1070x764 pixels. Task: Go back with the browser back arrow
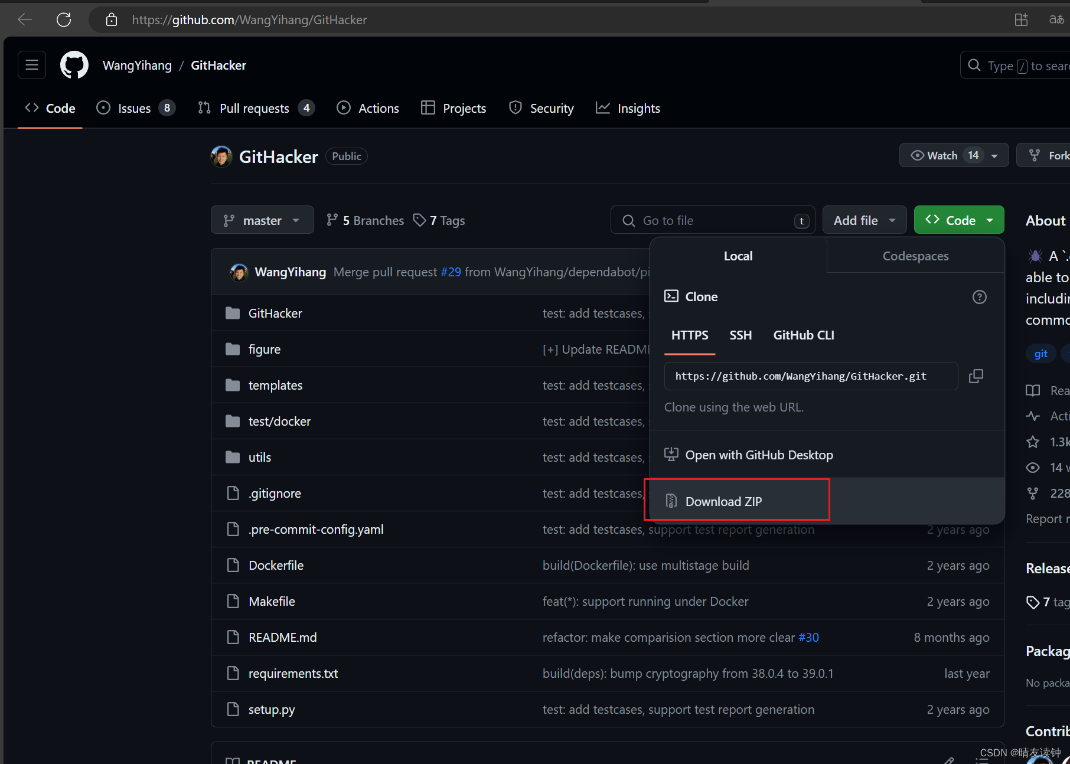(25, 19)
